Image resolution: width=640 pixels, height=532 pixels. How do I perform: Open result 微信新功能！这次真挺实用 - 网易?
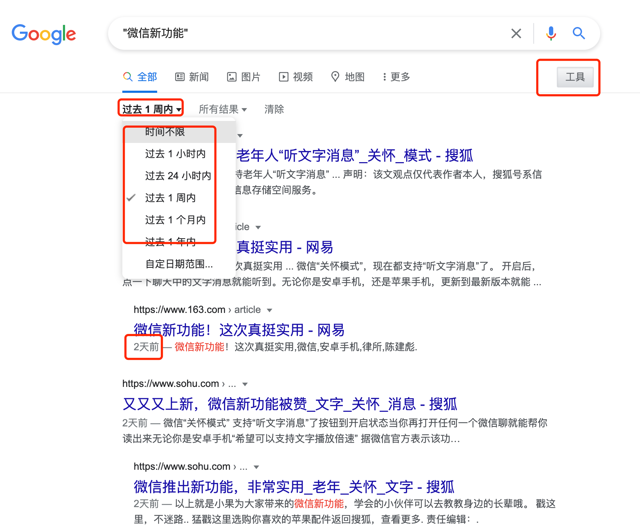(x=239, y=330)
